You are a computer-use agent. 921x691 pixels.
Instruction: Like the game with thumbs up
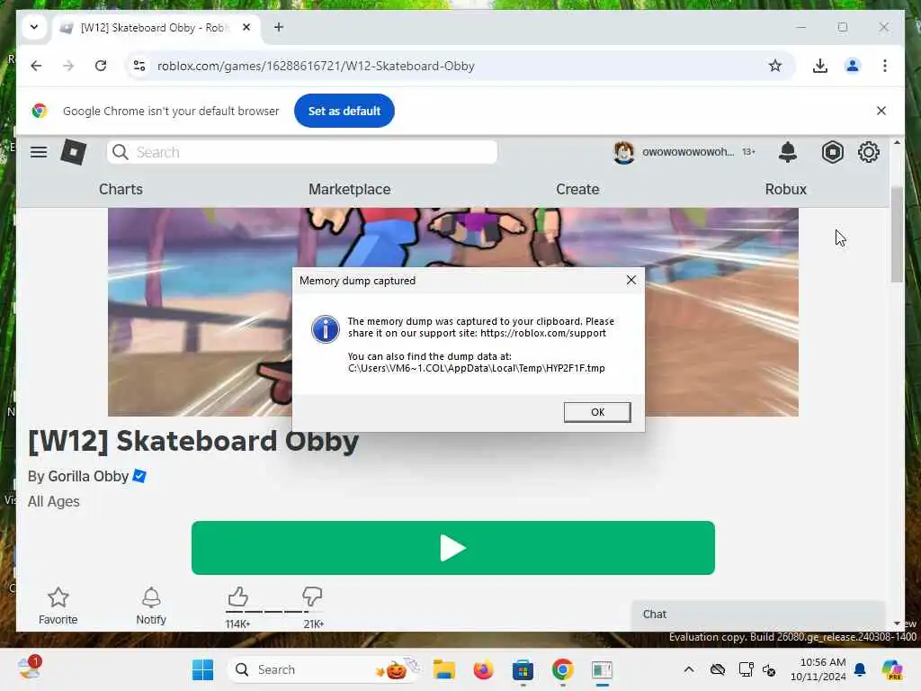[x=237, y=597]
